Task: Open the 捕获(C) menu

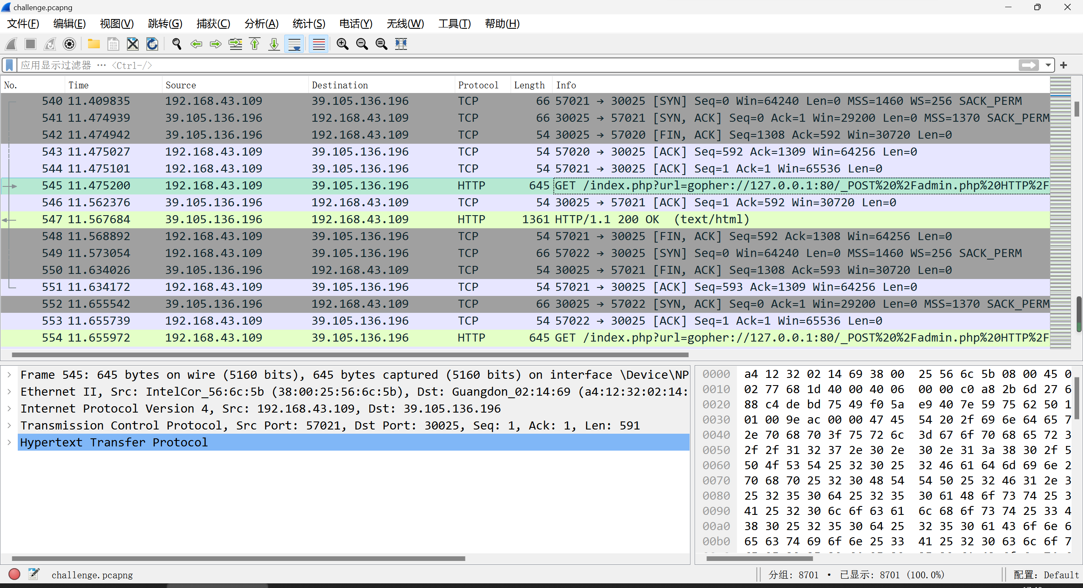Action: (x=213, y=24)
